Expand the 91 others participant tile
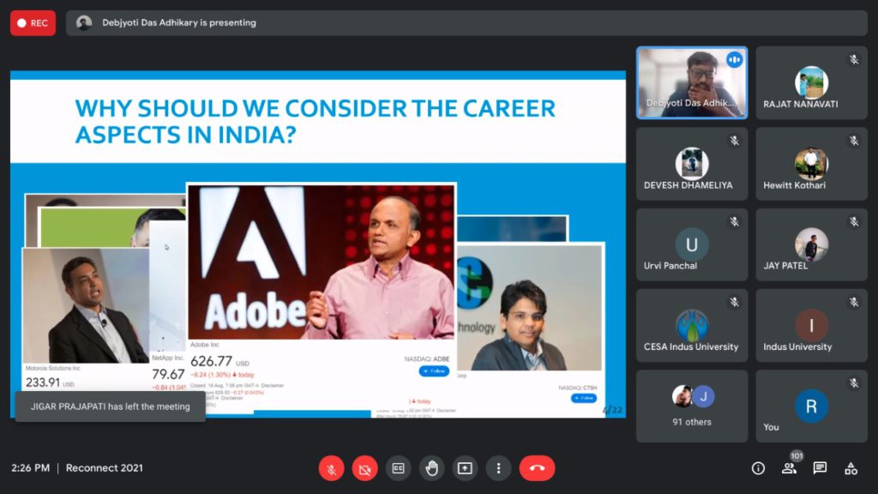The image size is (878, 494). (691, 406)
